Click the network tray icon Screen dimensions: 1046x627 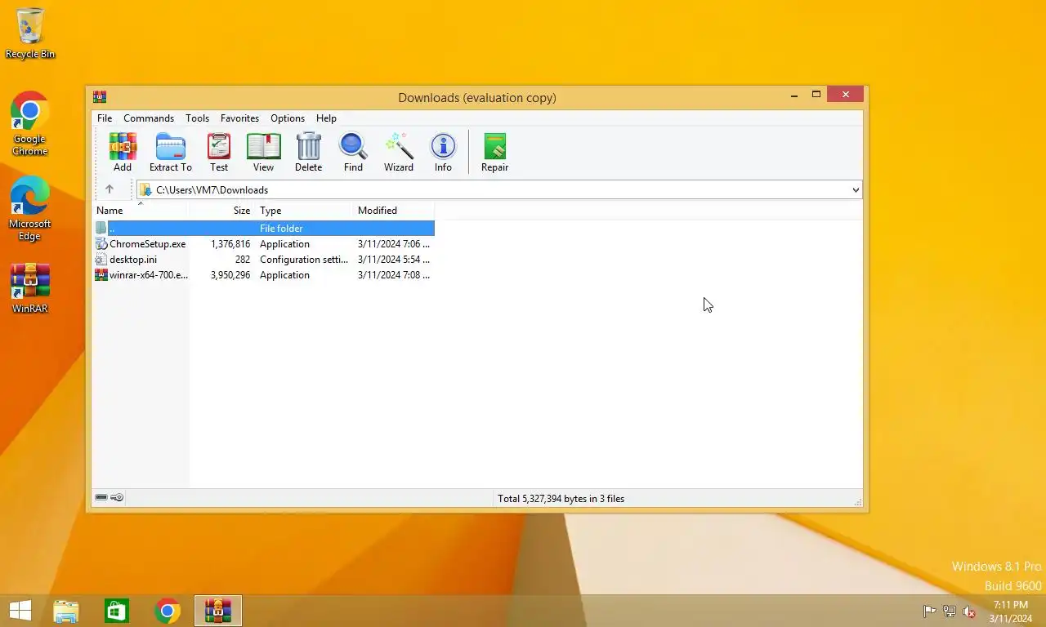(950, 611)
